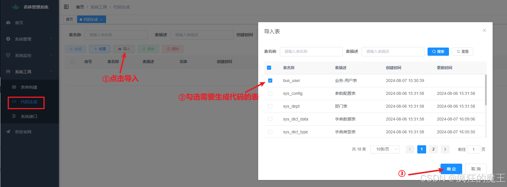Open 首页 in the sidebar menu

click(x=29, y=22)
